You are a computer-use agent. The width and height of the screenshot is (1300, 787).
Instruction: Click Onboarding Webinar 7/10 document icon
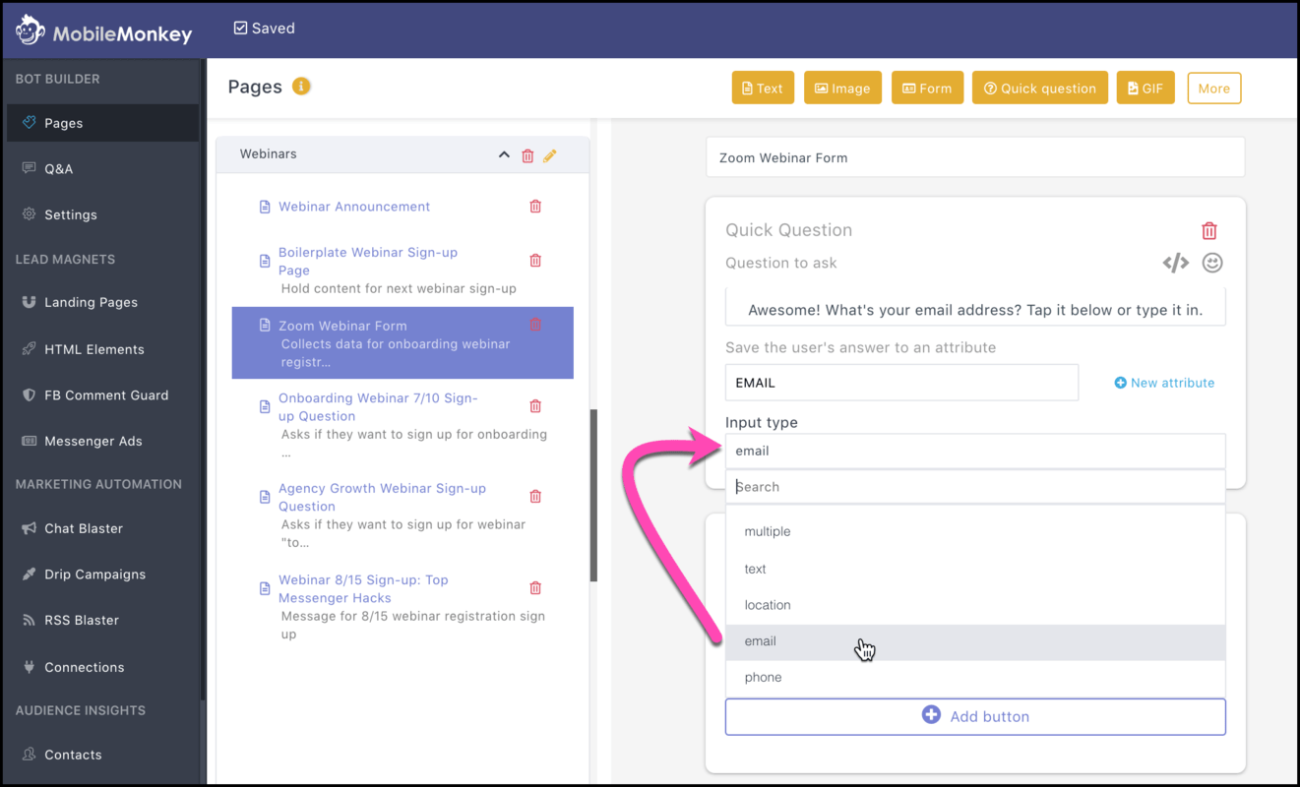265,406
